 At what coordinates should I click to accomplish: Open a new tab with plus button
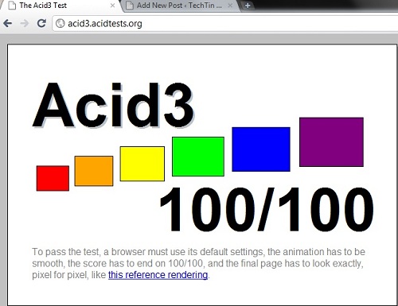tap(248, 6)
